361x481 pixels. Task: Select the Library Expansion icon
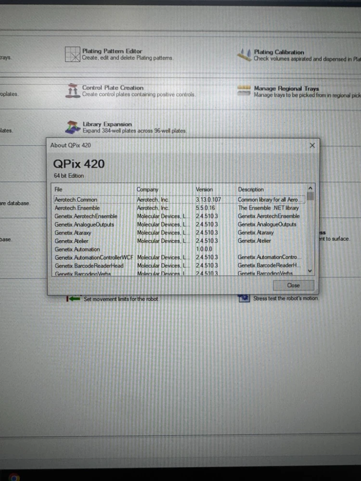[72, 127]
